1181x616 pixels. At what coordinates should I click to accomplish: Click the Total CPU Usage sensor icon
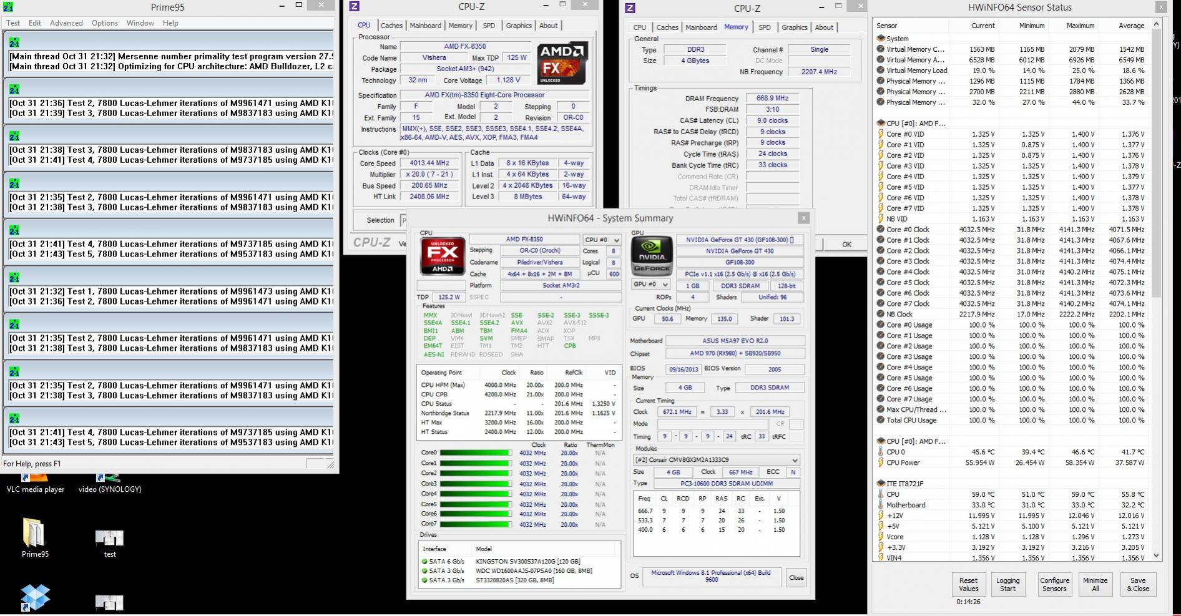click(881, 421)
